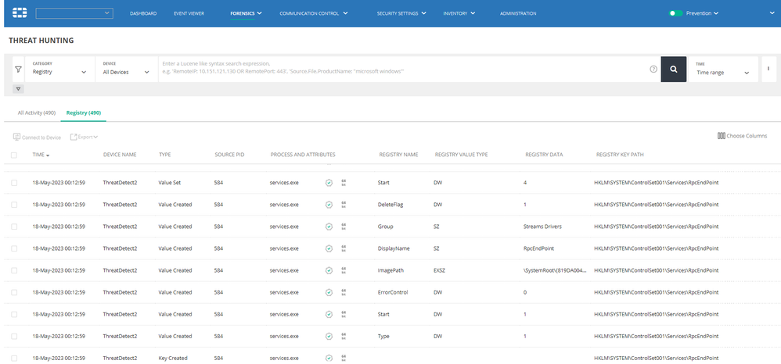
Task: Click process tree icon in DeleteFlag row
Action: coord(344,205)
